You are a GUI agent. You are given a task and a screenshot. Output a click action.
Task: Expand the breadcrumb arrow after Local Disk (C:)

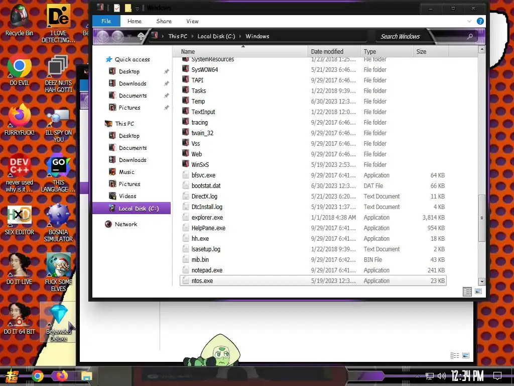tap(240, 36)
